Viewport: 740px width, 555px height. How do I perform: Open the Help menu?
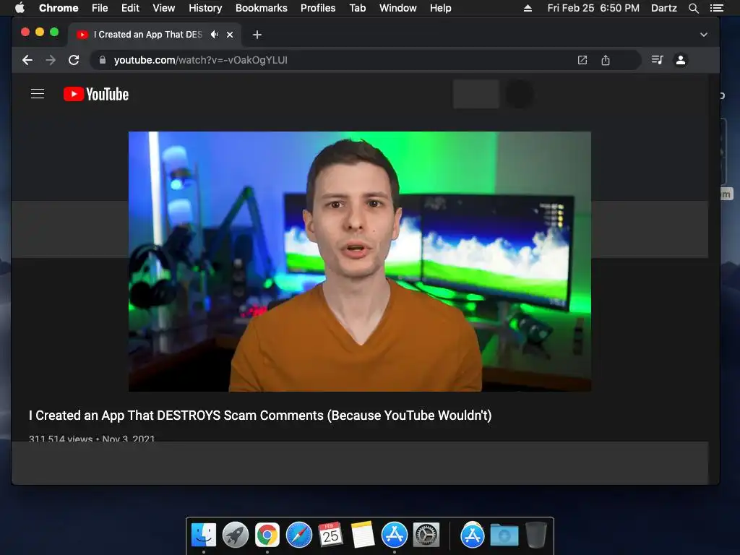click(x=440, y=8)
